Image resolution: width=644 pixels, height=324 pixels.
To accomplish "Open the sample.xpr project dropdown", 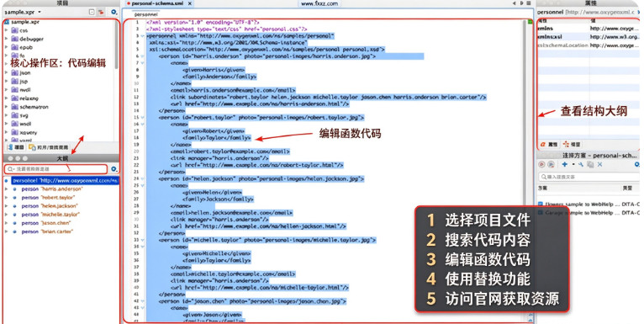I will 23,13.
